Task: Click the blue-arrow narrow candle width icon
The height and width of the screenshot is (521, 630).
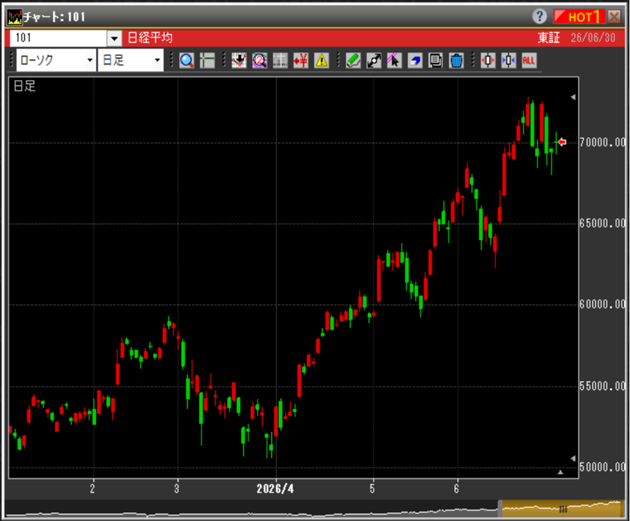Action: click(508, 61)
